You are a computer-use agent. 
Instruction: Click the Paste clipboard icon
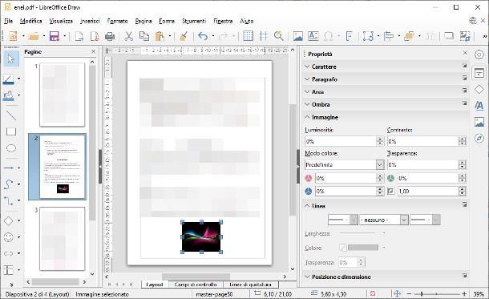point(160,36)
